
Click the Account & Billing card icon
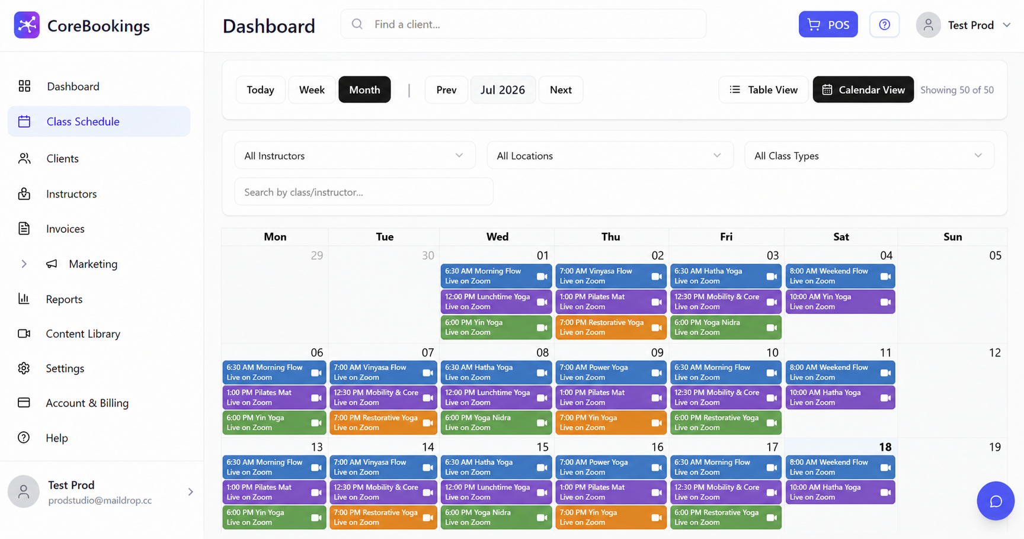coord(24,403)
